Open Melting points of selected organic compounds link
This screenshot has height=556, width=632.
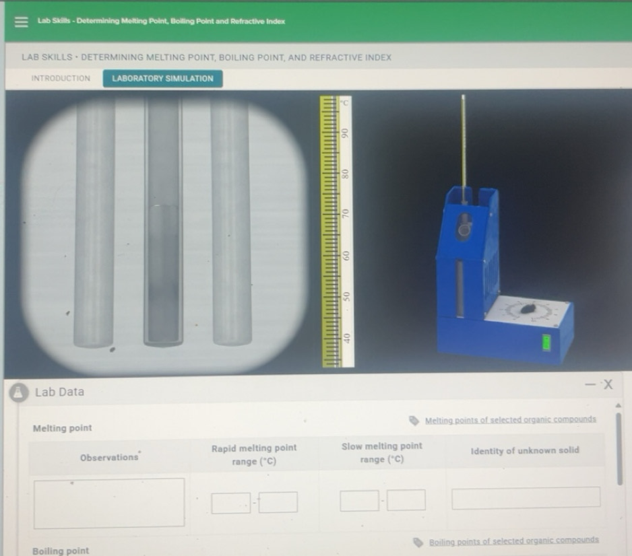click(510, 420)
